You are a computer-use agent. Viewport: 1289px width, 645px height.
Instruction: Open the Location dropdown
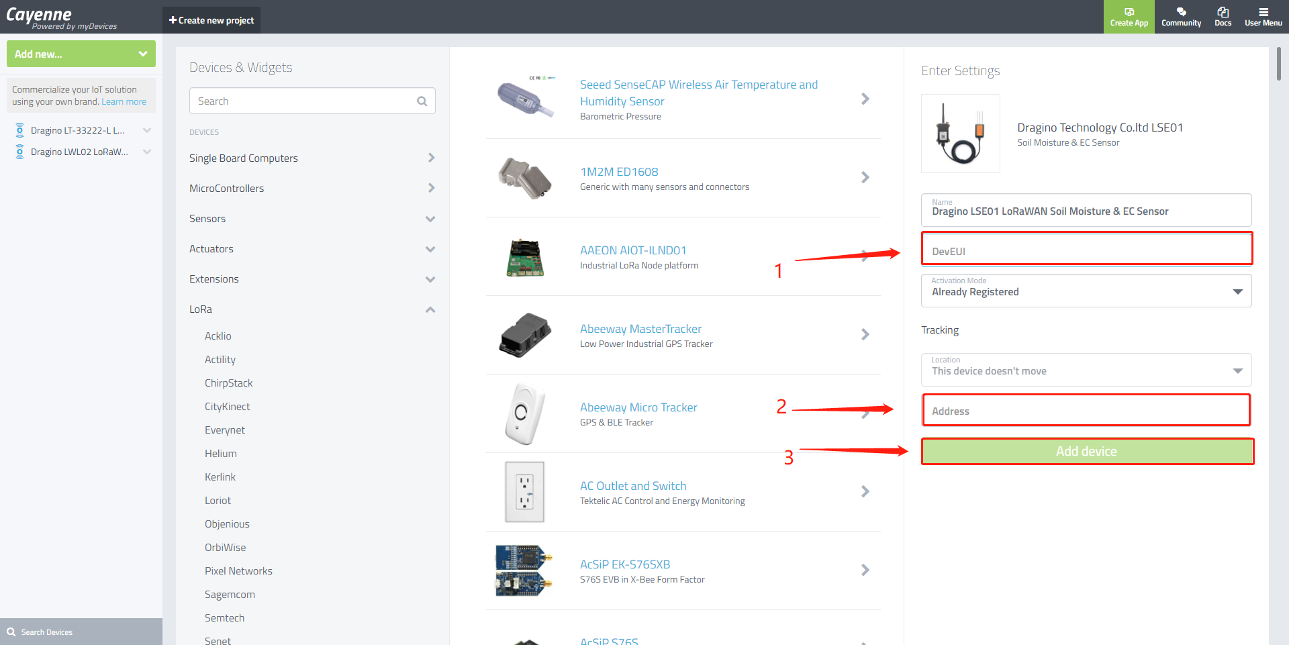(1086, 370)
